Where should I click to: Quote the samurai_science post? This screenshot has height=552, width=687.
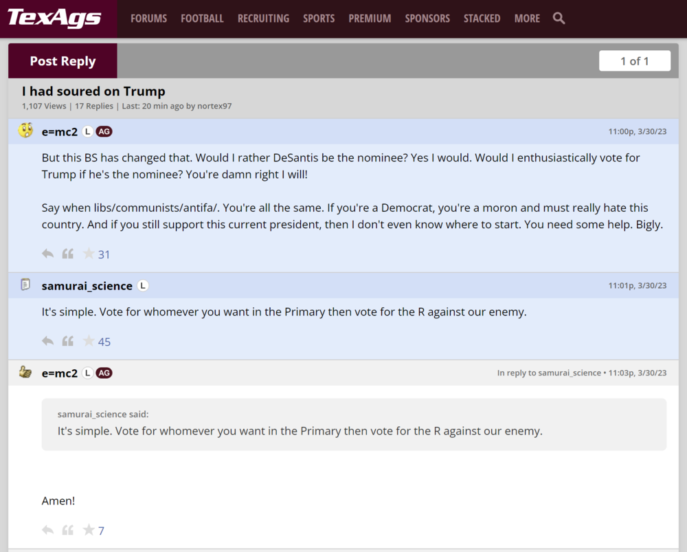(x=67, y=341)
